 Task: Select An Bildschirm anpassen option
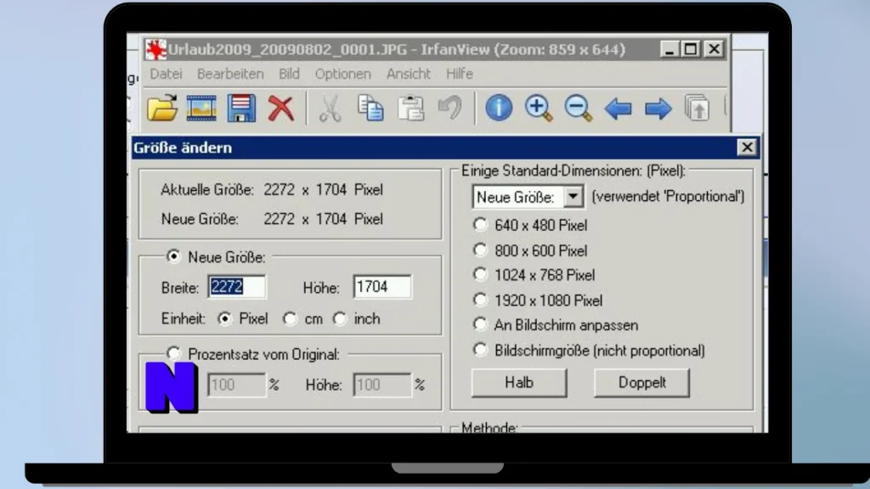pos(480,324)
